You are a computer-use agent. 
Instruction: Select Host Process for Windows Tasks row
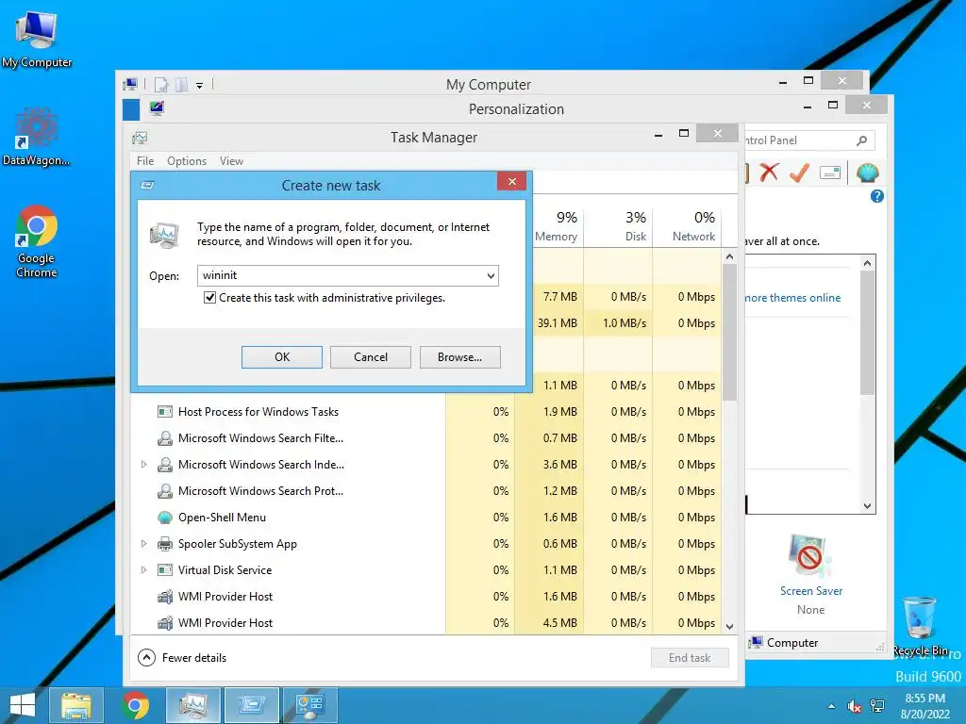pos(426,412)
